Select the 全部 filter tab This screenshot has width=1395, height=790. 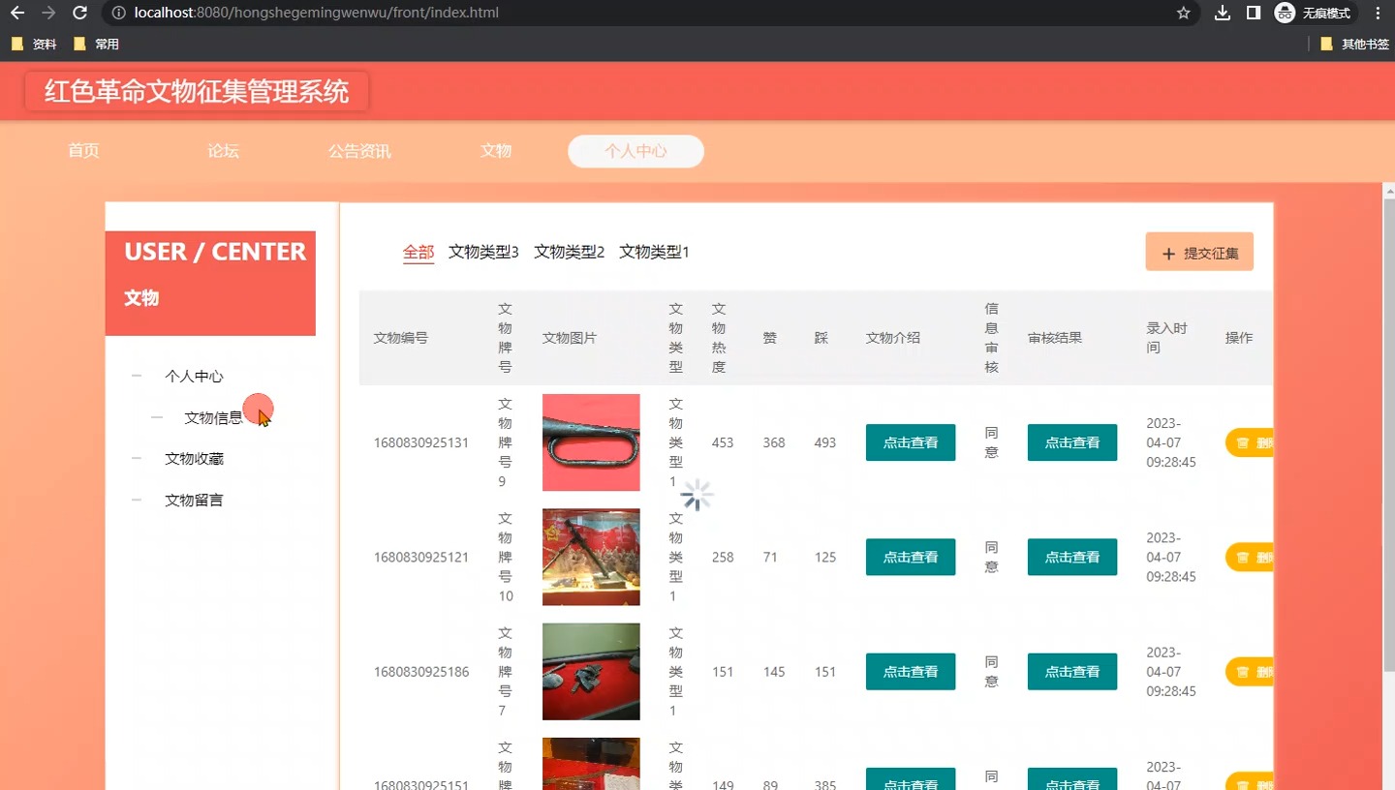click(x=418, y=252)
